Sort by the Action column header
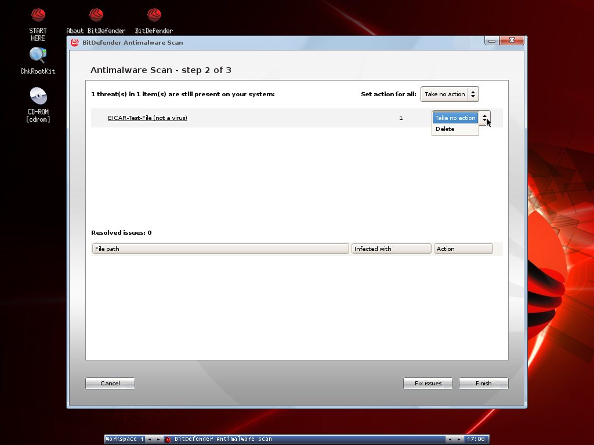This screenshot has height=445, width=594. 463,249
